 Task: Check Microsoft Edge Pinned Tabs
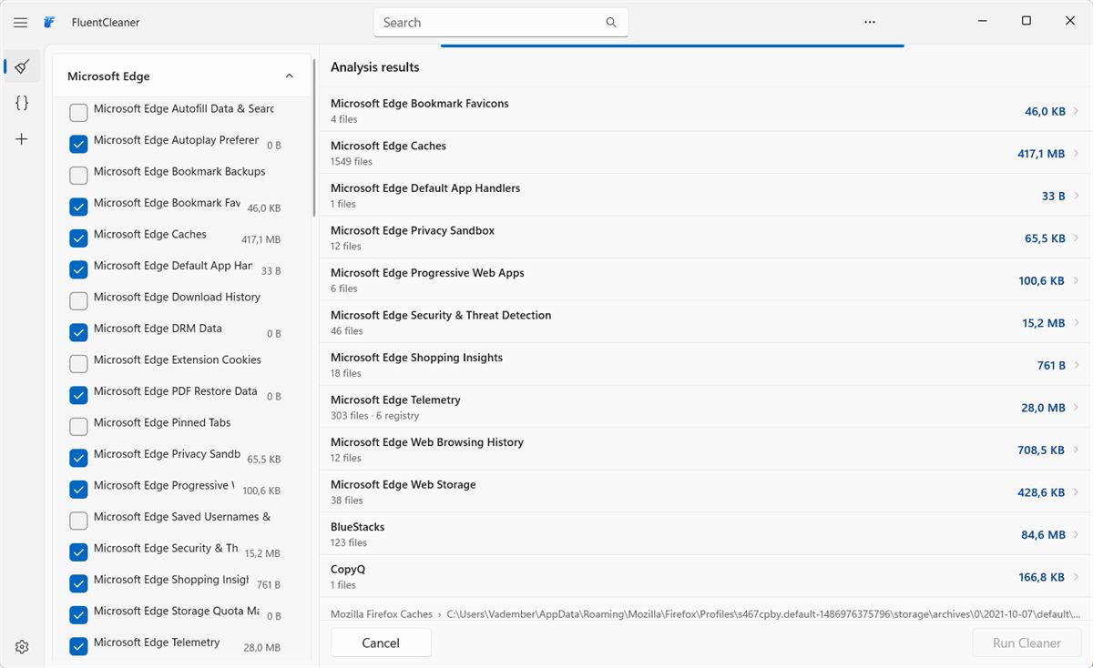[x=78, y=426]
